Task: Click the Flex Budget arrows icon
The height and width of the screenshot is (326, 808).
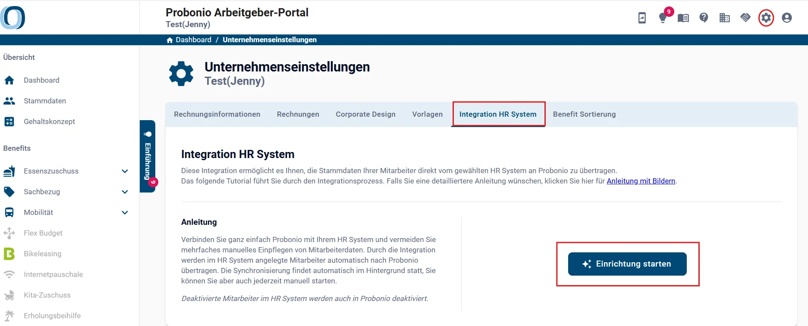Action: click(9, 233)
